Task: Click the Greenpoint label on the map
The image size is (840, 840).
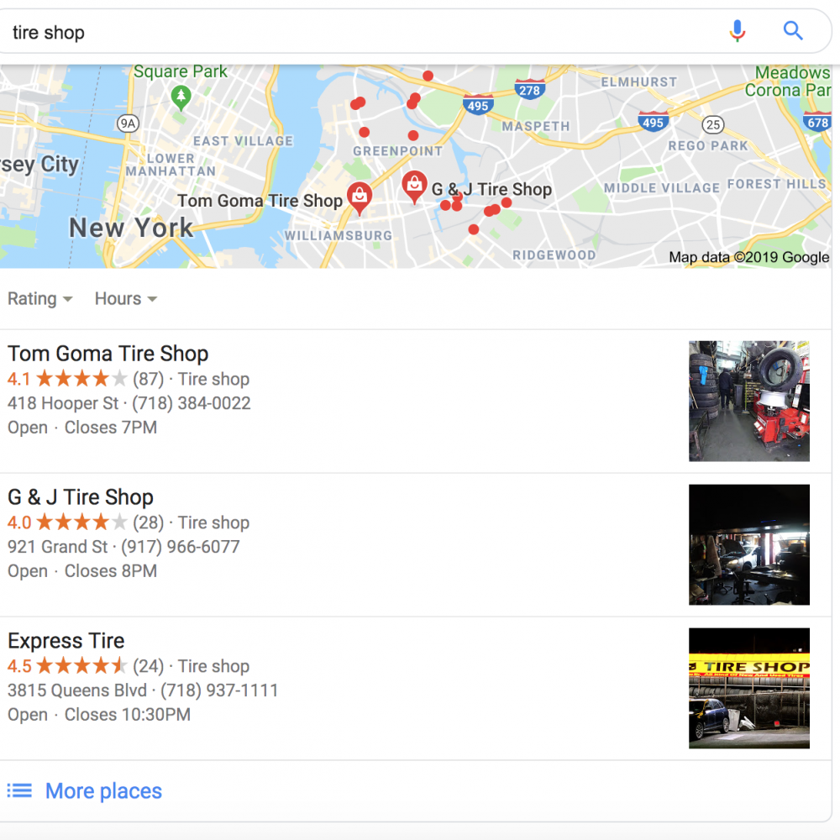Action: (x=397, y=151)
